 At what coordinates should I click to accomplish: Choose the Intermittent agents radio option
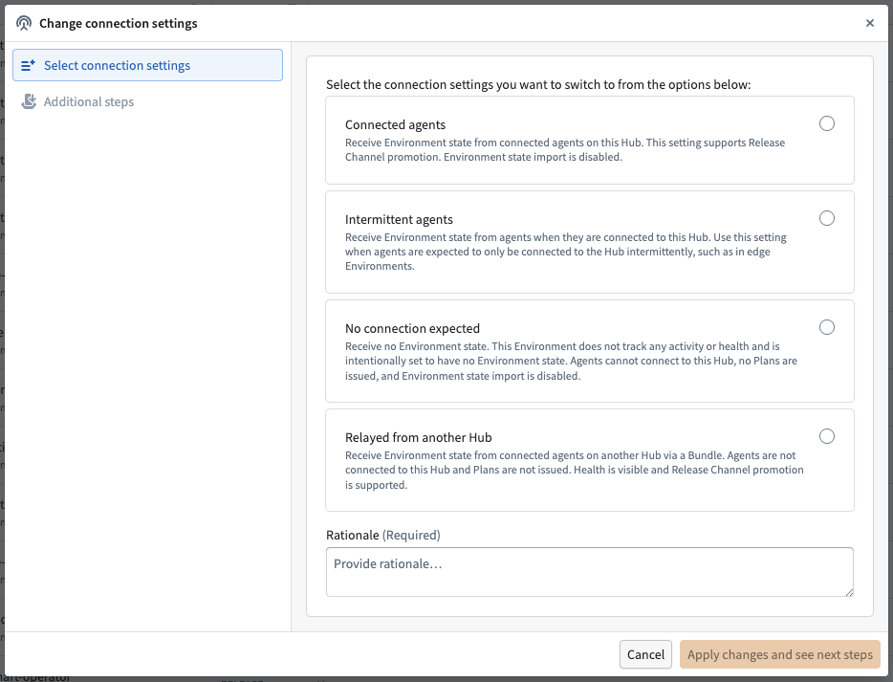(827, 218)
